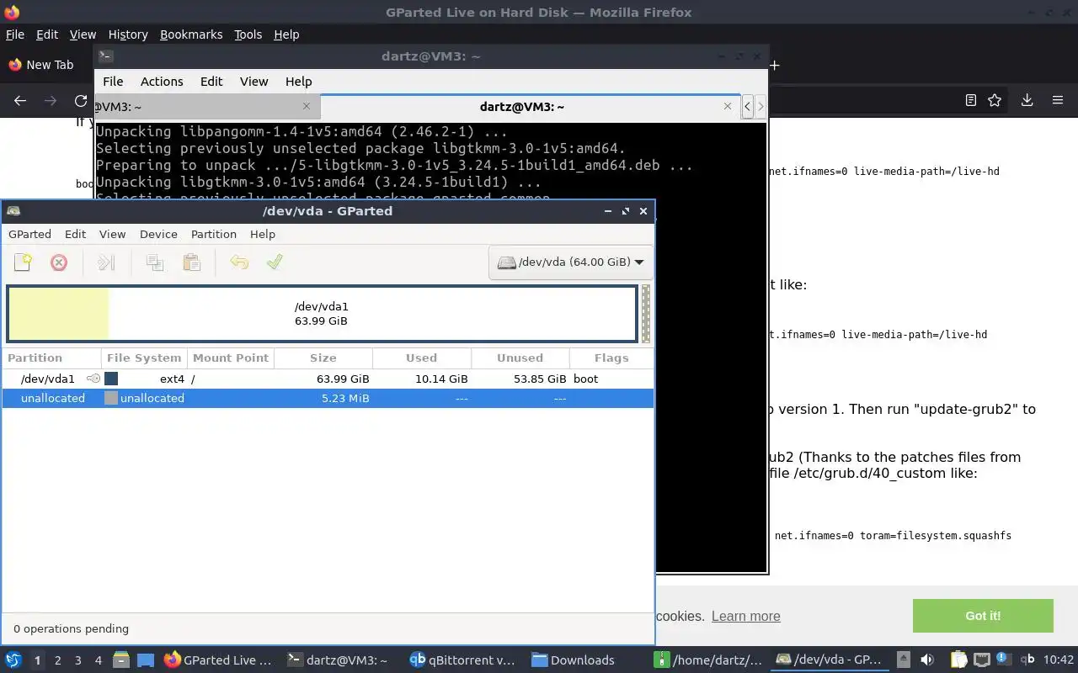Click terminal tab scroll-left arrow
The height and width of the screenshot is (673, 1078).
click(747, 106)
